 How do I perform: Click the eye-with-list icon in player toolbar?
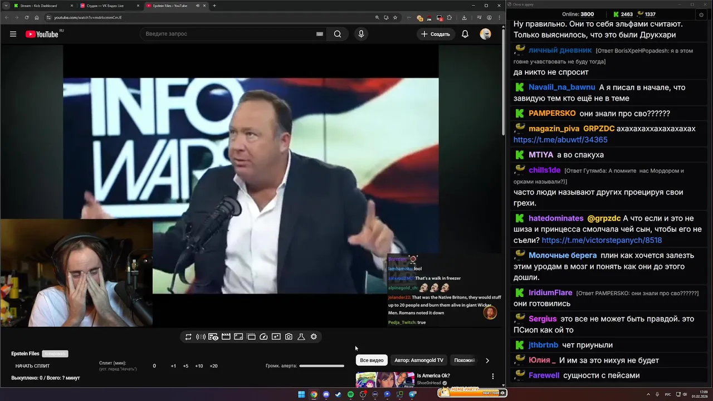(x=213, y=336)
